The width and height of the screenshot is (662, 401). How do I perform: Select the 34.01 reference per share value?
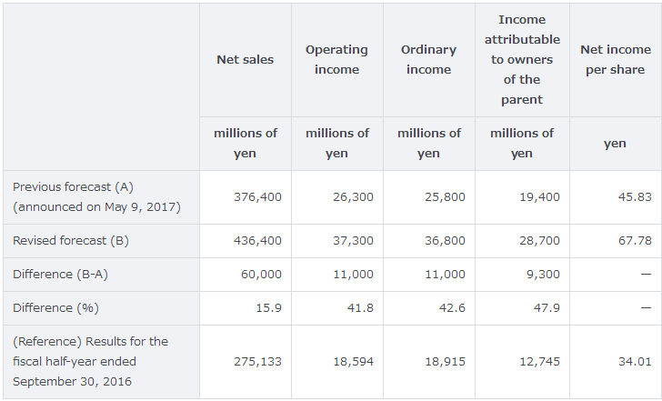click(636, 361)
